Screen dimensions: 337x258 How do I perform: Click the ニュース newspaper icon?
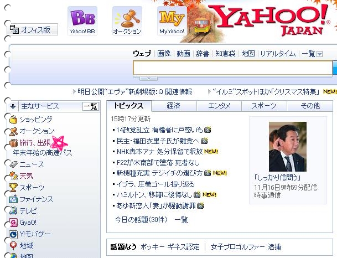[13, 164]
